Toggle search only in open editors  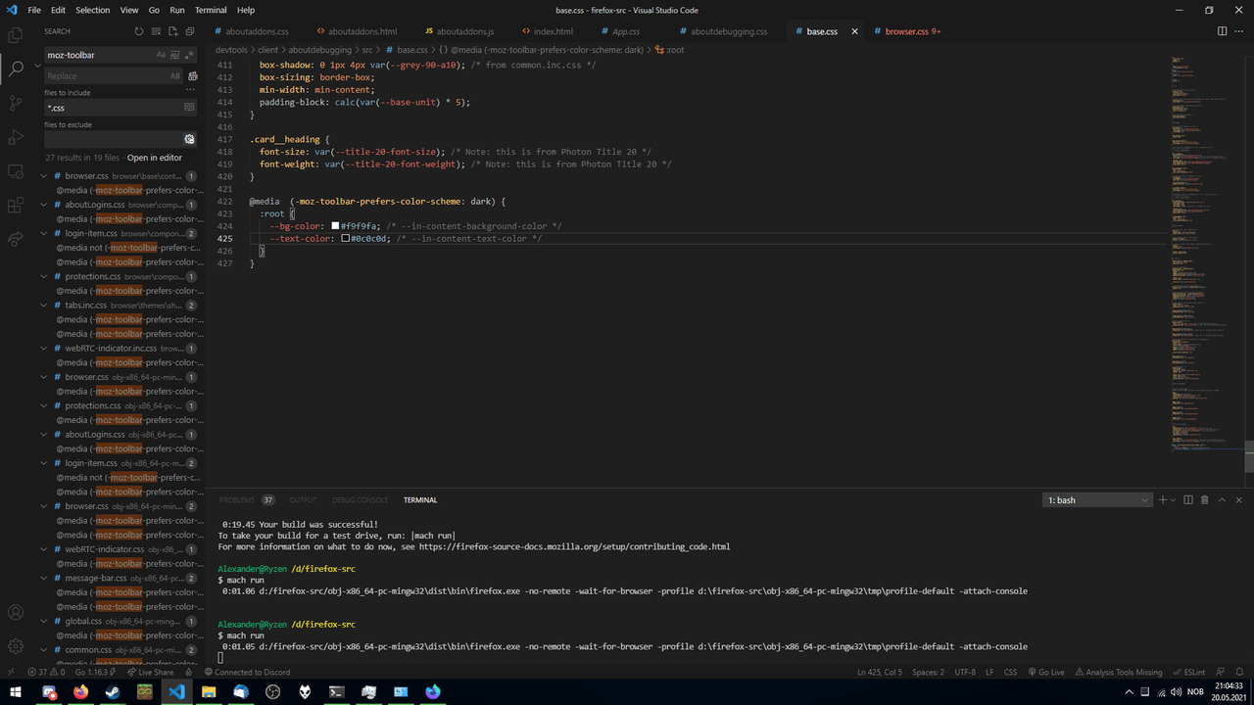pos(189,107)
